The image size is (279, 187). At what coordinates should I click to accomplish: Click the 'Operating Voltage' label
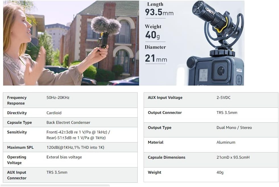pyautogui.click(x=16, y=160)
